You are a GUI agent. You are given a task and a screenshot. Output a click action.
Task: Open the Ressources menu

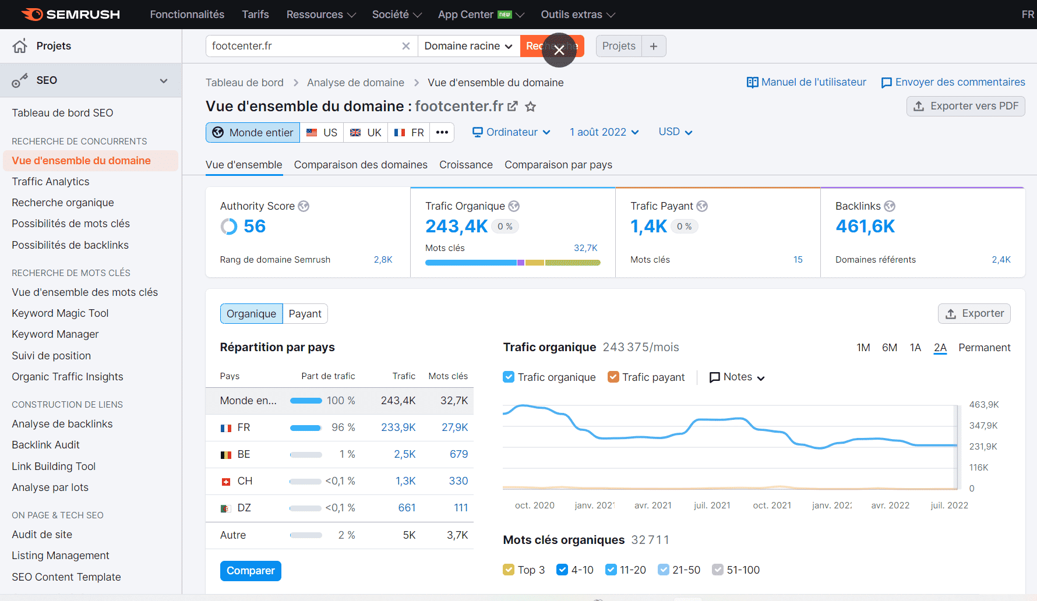pyautogui.click(x=320, y=15)
